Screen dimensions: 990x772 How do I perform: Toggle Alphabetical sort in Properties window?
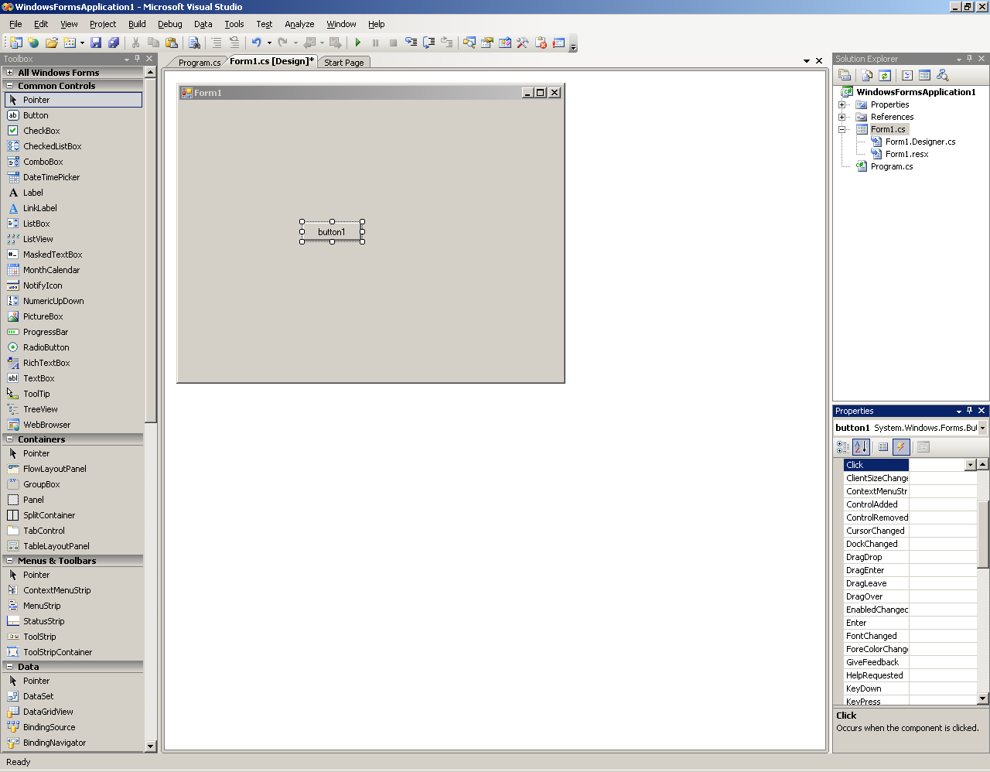click(861, 447)
